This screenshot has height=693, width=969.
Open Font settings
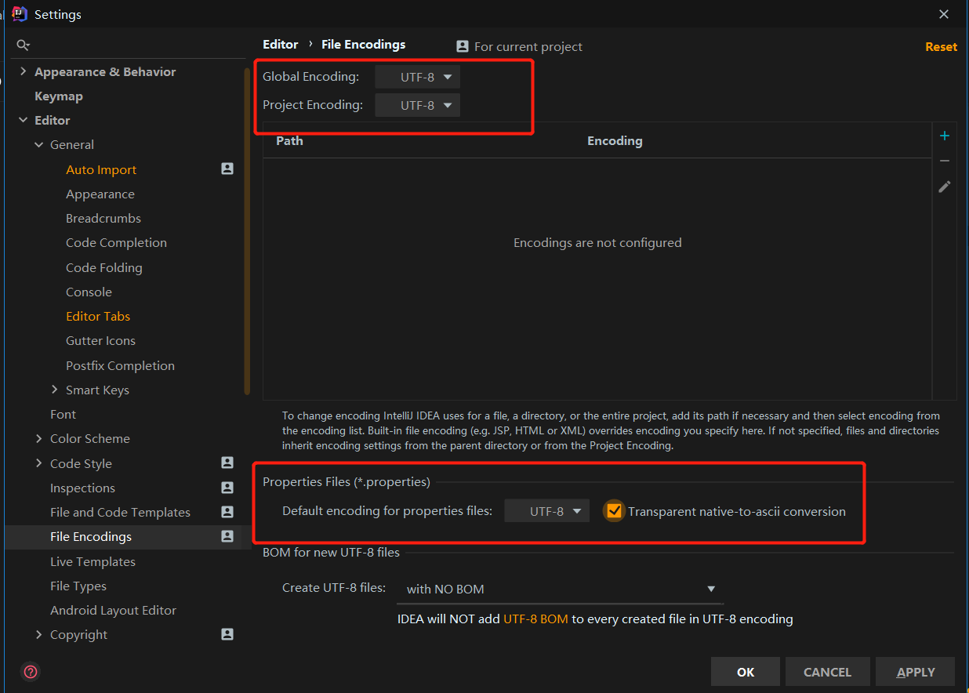63,414
